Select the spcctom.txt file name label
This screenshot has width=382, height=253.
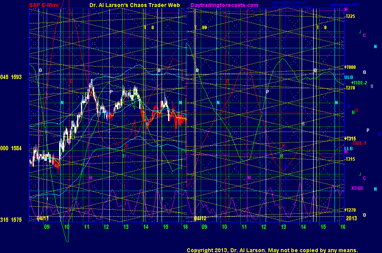coord(345,5)
